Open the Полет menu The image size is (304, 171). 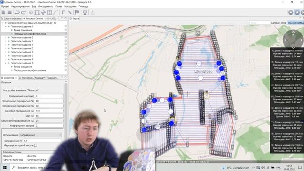(59, 6)
